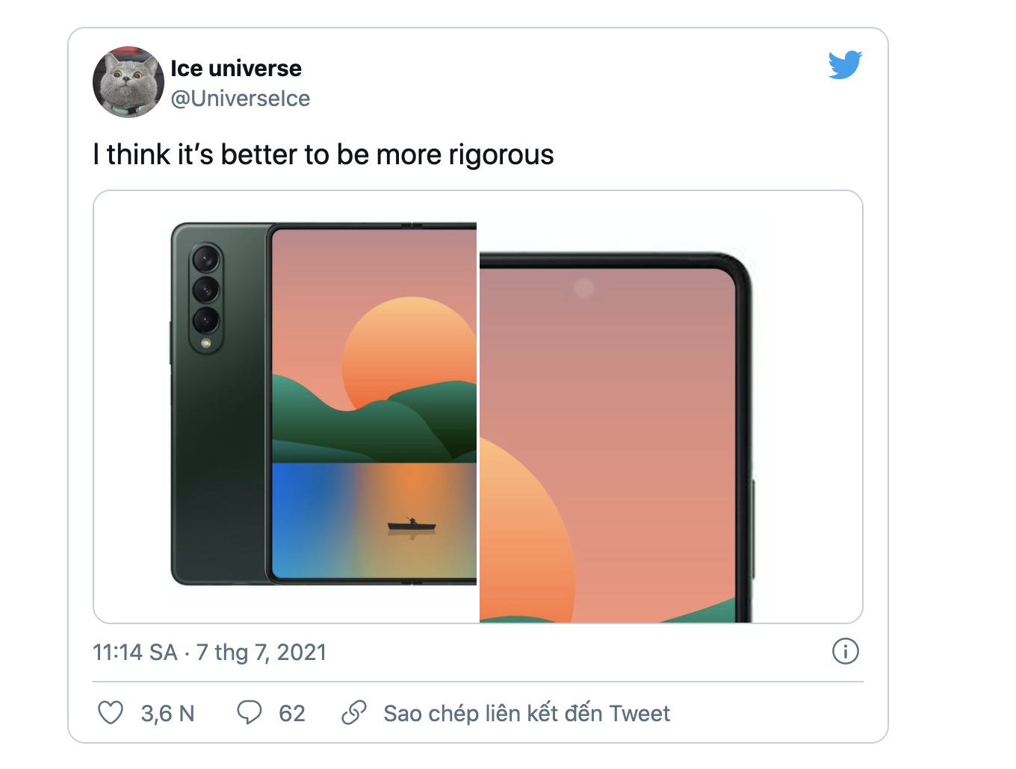The image size is (1016, 769).
Task: Click the 62 replies count
Action: [x=291, y=714]
